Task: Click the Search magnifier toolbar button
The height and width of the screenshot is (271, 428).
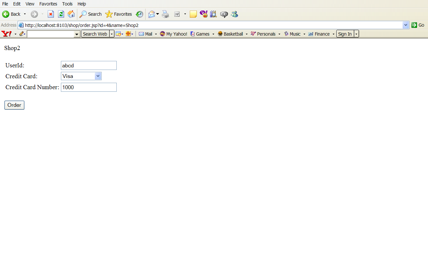Action: click(91, 14)
